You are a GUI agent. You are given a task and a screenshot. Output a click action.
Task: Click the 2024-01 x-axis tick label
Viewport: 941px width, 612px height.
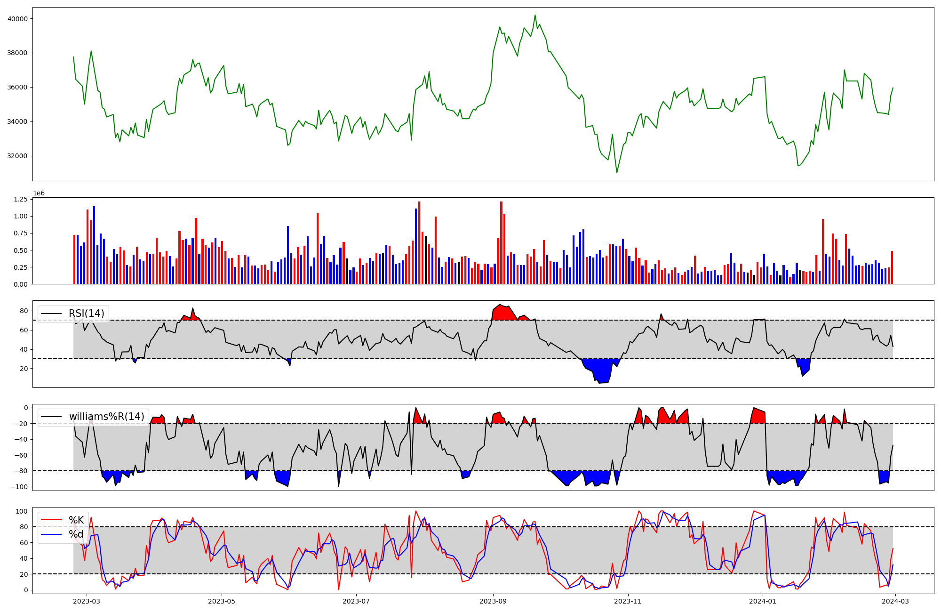point(763,601)
